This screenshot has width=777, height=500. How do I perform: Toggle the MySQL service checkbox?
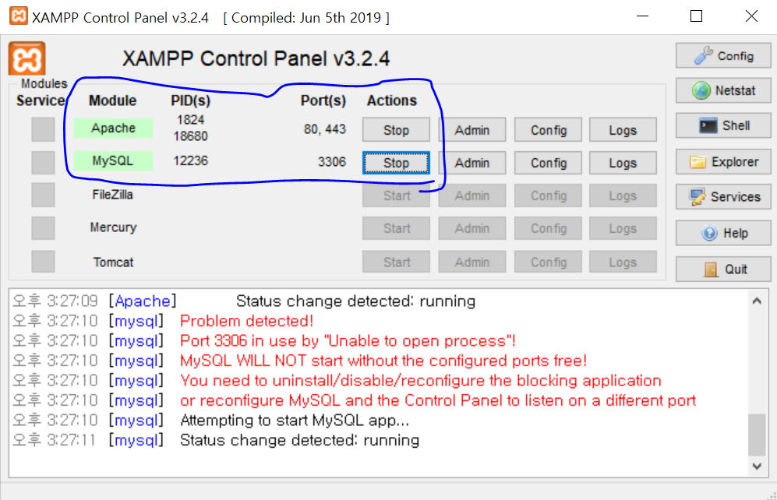pos(43,162)
